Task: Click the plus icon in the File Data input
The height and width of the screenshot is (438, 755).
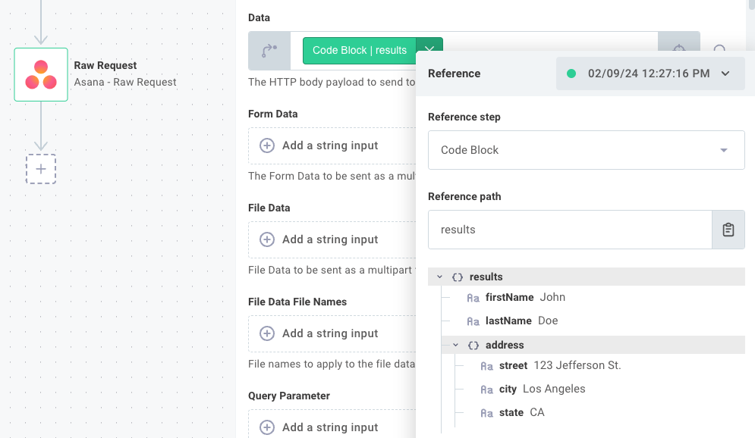Action: [x=266, y=239]
